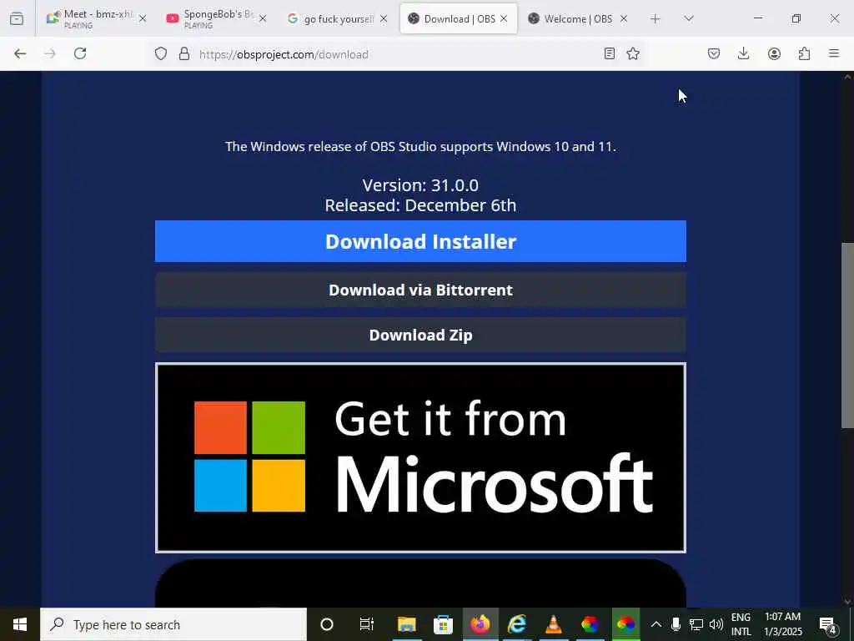
Task: Open Get it from Microsoft banner
Action: tap(420, 458)
